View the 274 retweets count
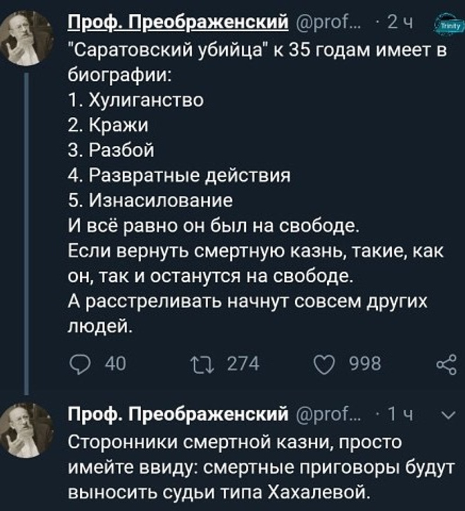This screenshot has height=511, width=465. pos(242,364)
